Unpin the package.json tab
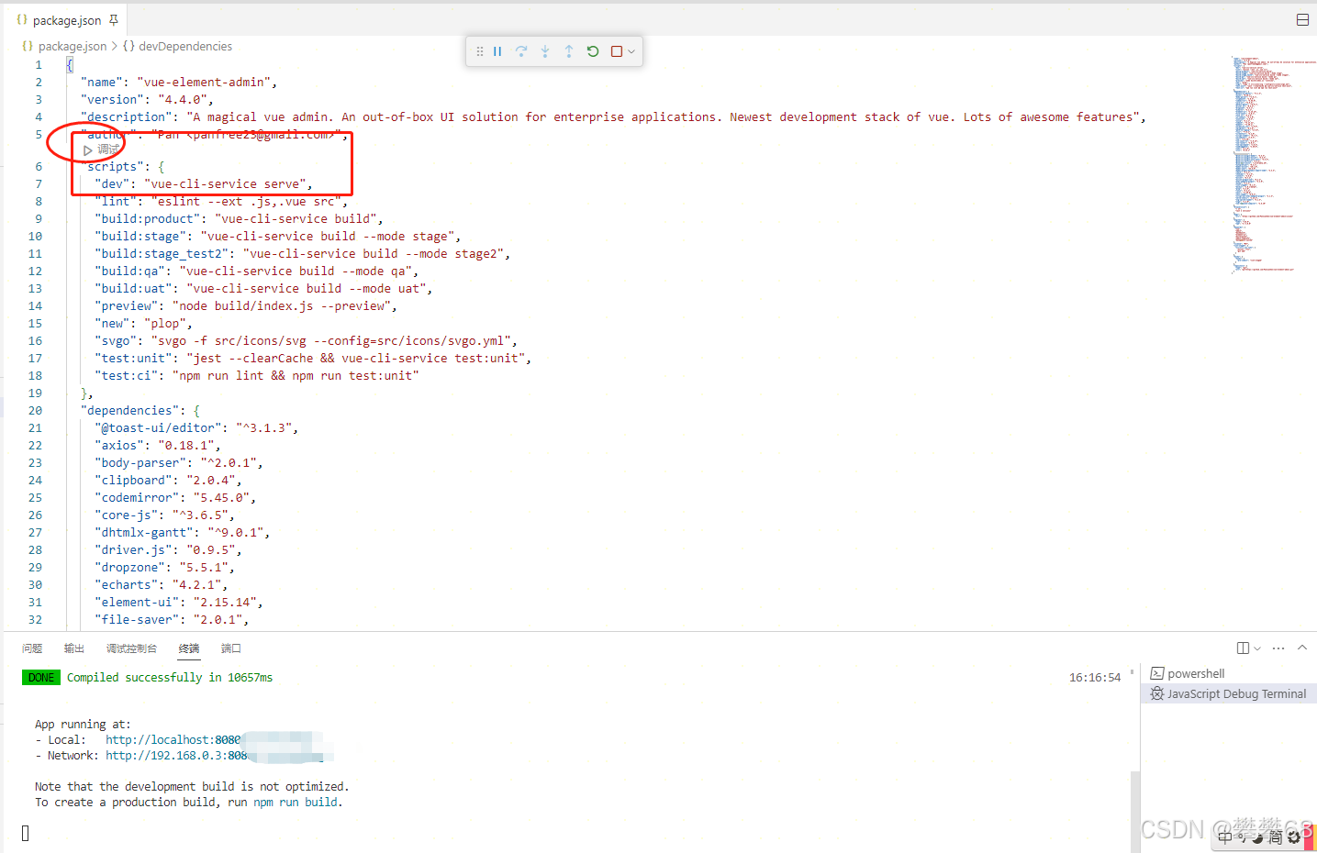The height and width of the screenshot is (853, 1317). click(114, 19)
